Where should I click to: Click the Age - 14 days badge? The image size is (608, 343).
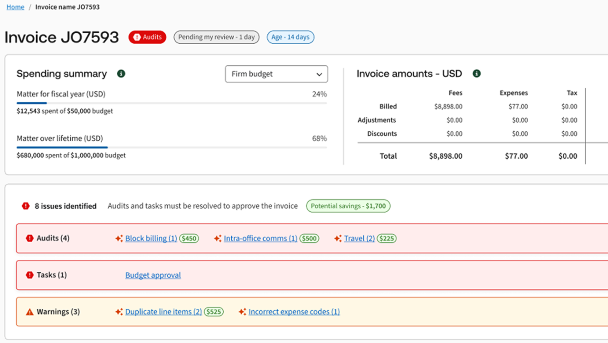290,37
